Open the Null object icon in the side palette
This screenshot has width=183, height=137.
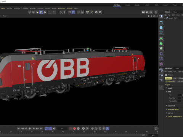click(x=161, y=16)
